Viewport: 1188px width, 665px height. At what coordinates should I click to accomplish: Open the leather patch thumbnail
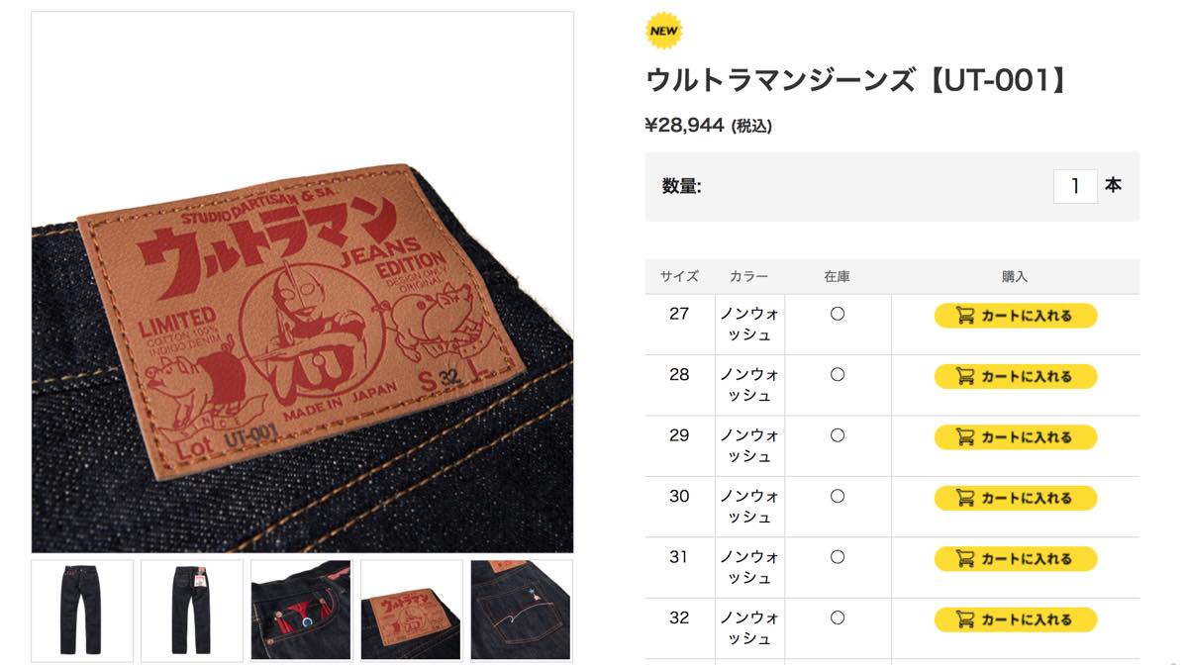click(x=412, y=610)
